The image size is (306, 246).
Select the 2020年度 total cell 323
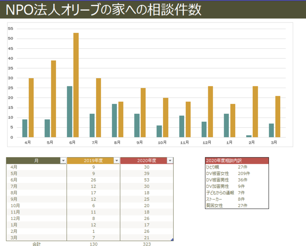(x=146, y=244)
